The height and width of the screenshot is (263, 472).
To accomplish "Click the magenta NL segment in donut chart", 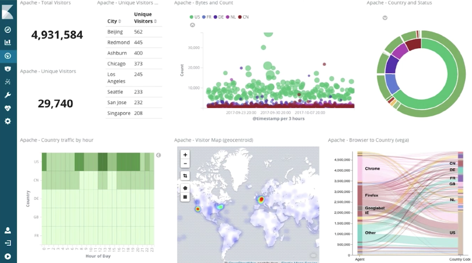I will tap(400, 51).
